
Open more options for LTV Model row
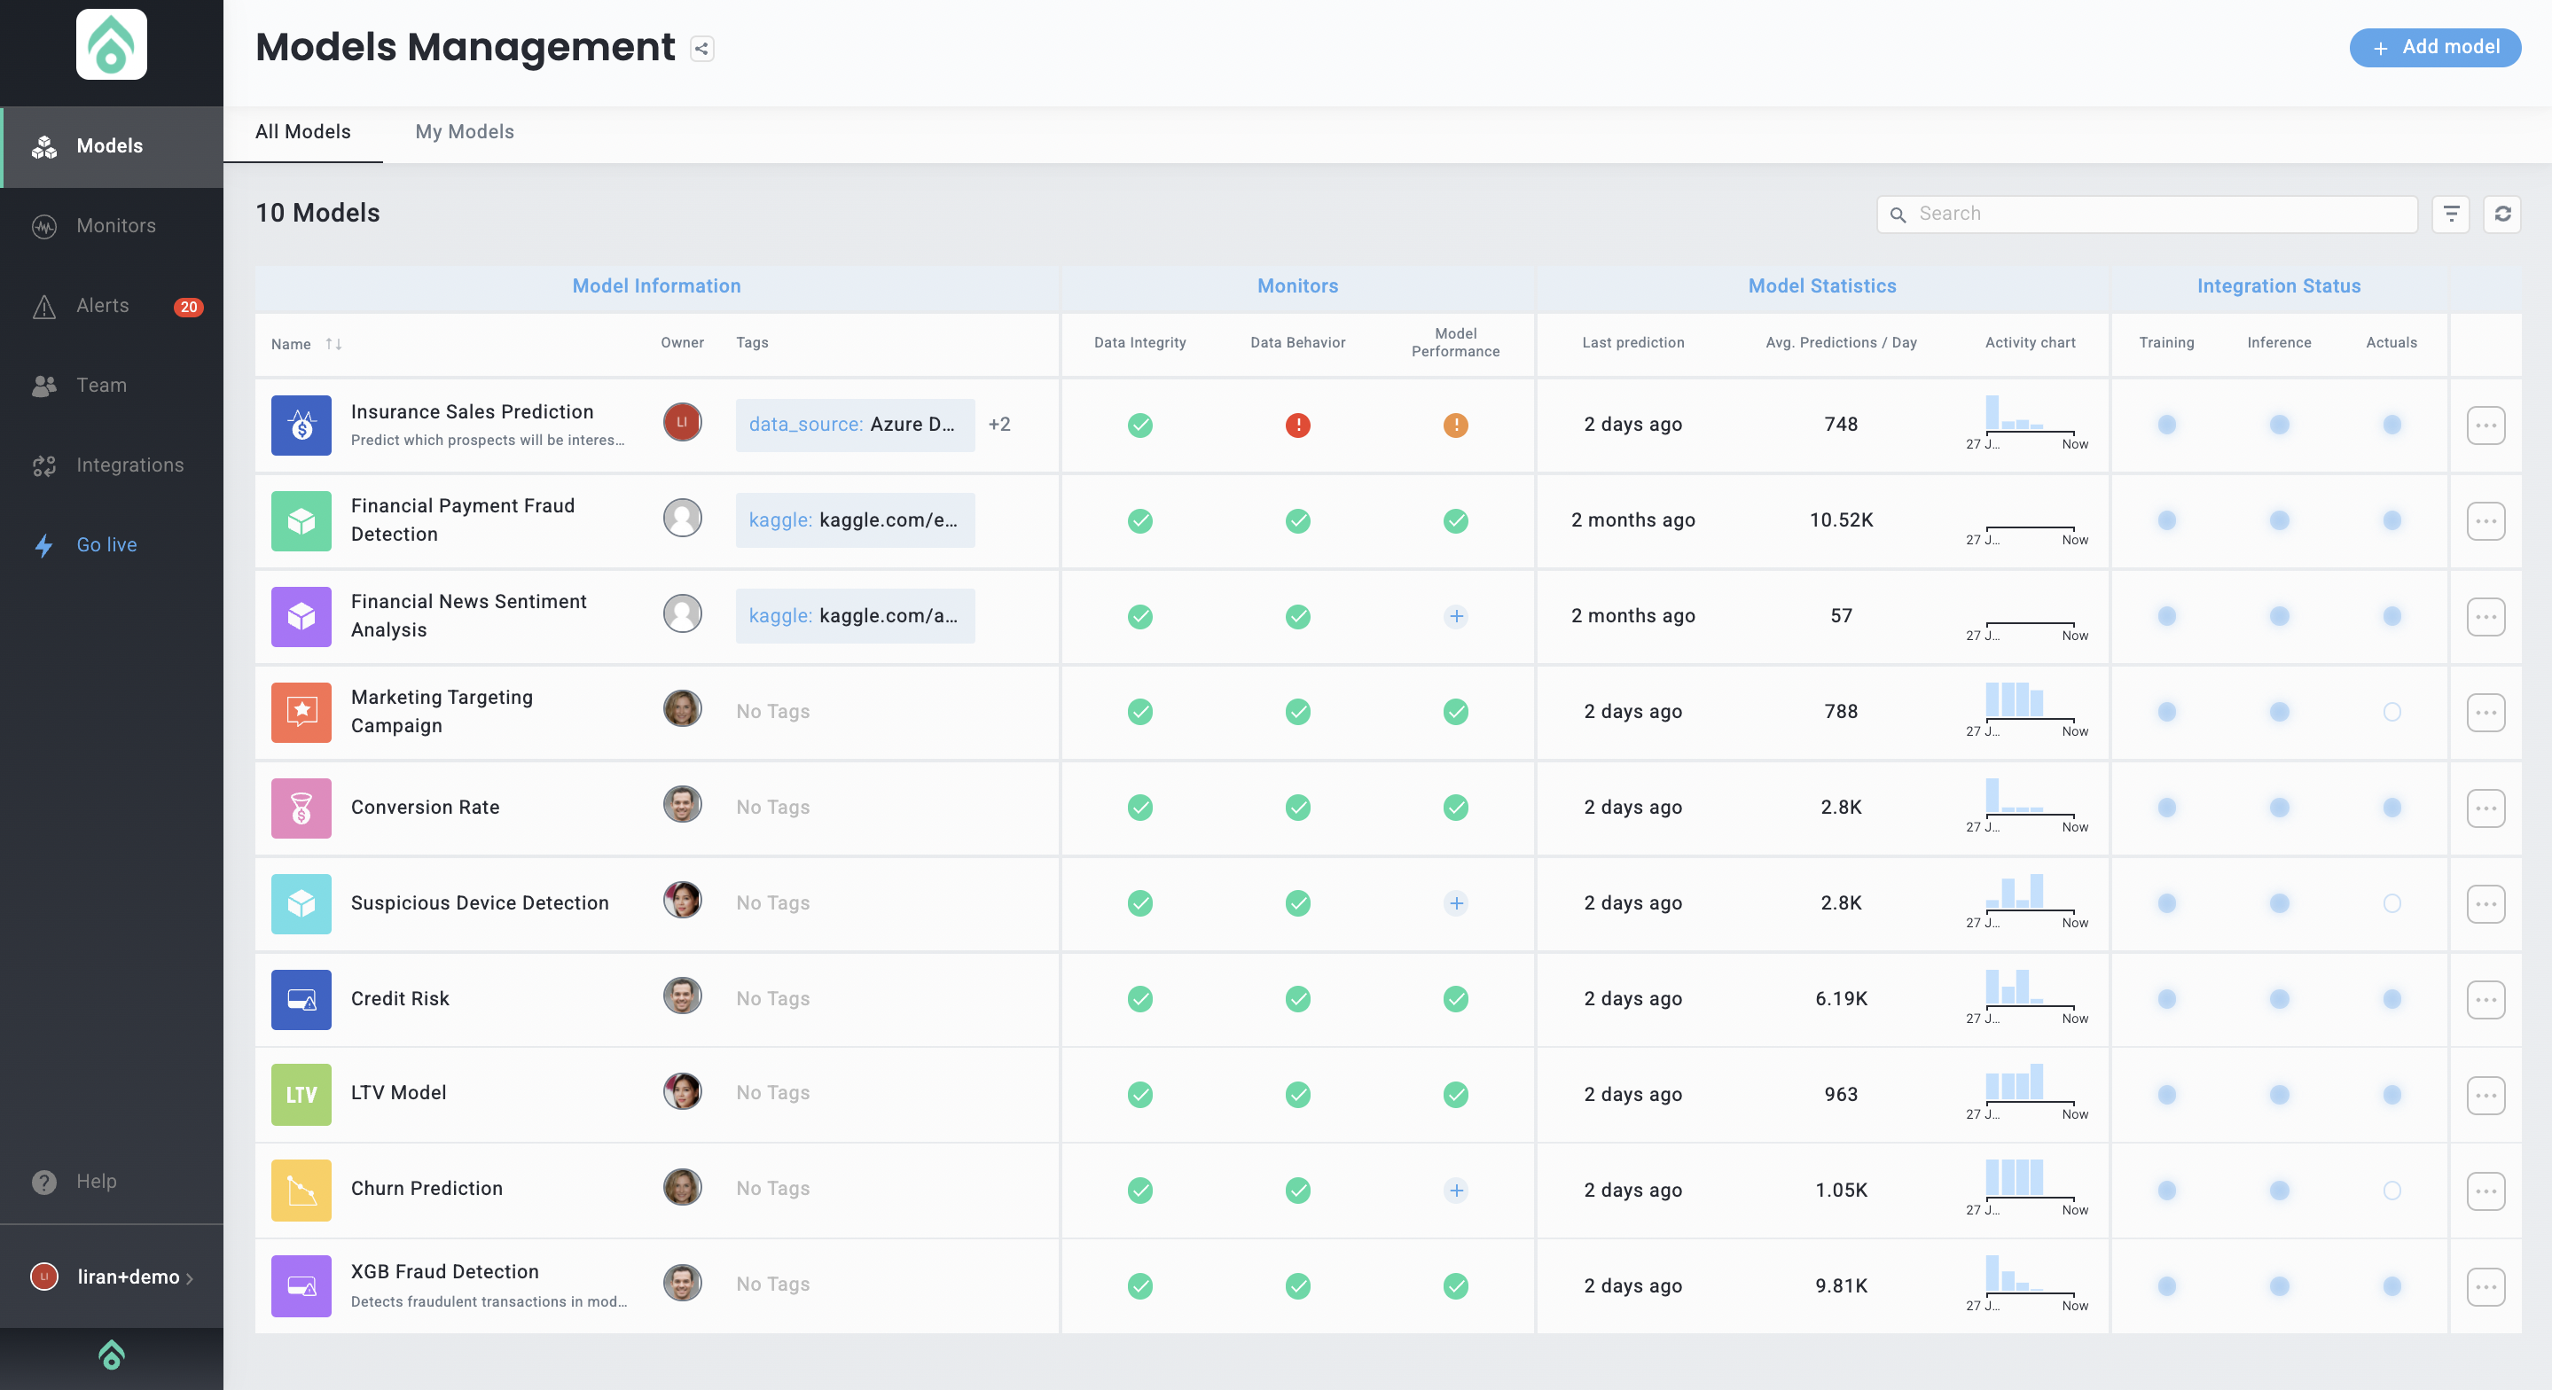point(2485,1095)
